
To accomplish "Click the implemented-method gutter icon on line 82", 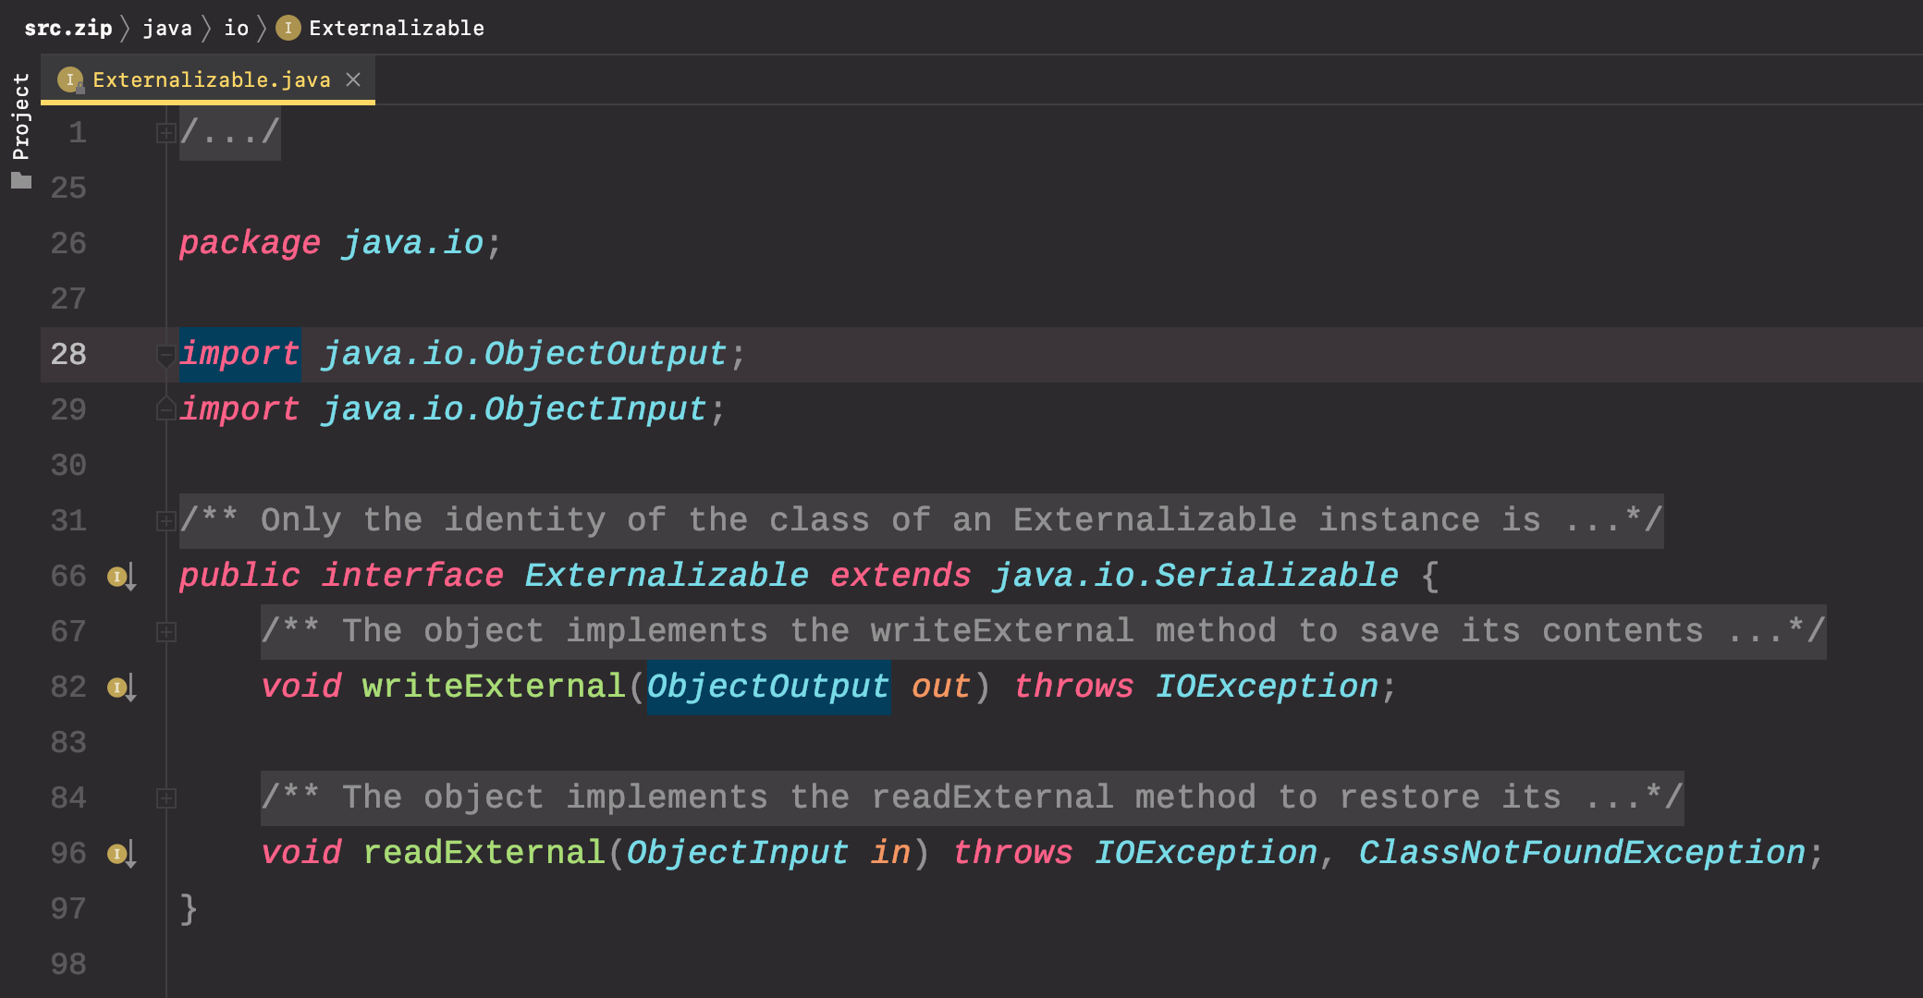I will (120, 688).
